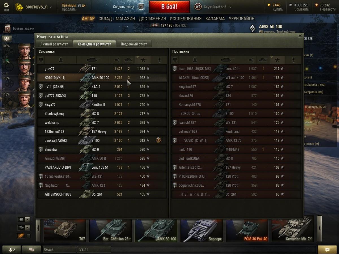Toggle the checkbox beside the orange stripe icon
This screenshot has width=339, height=254.
tap(29, 236)
